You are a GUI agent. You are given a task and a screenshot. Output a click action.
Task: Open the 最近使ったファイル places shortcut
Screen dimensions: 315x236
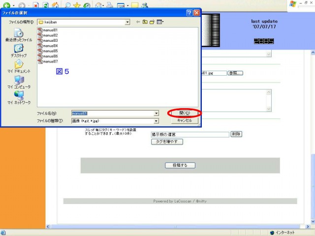(18, 34)
